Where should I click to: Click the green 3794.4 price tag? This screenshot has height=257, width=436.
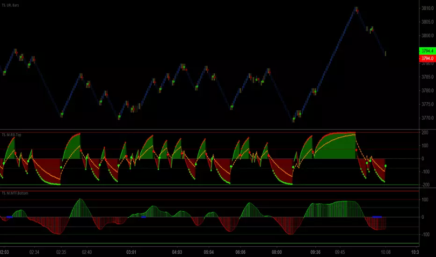pyautogui.click(x=426, y=50)
